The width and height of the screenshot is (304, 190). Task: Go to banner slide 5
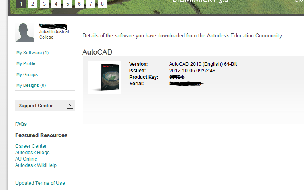click(x=67, y=4)
